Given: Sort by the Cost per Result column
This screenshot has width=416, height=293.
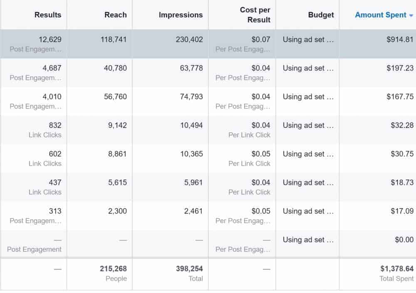Looking at the screenshot, I should [255, 15].
